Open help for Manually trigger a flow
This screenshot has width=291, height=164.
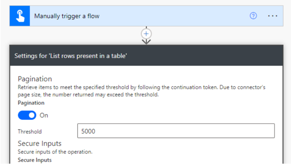point(253,16)
